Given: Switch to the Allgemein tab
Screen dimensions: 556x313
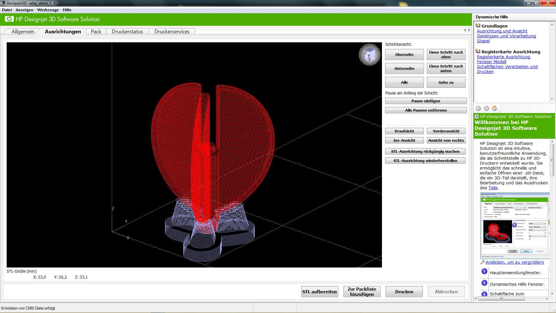Looking at the screenshot, I should click(x=23, y=31).
